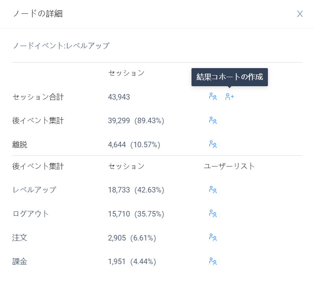Open user list for ログアウト next event
The height and width of the screenshot is (296, 314).
coord(213,214)
